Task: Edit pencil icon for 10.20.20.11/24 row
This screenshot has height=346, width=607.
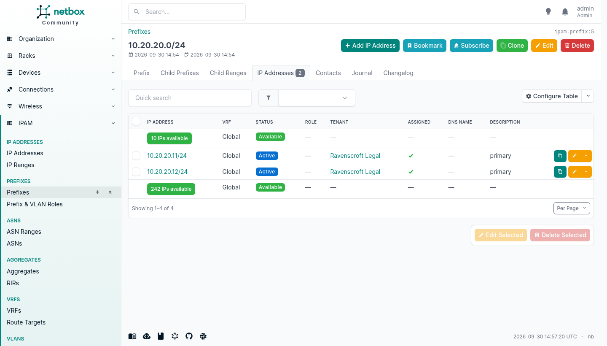Action: click(x=575, y=156)
